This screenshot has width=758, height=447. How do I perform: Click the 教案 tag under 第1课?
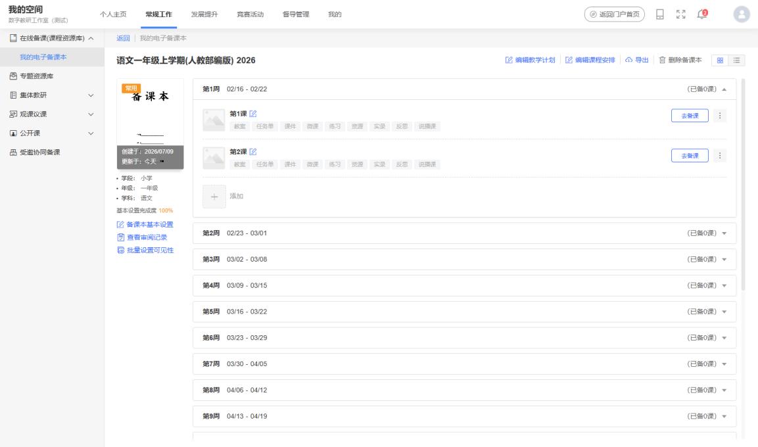pos(240,127)
